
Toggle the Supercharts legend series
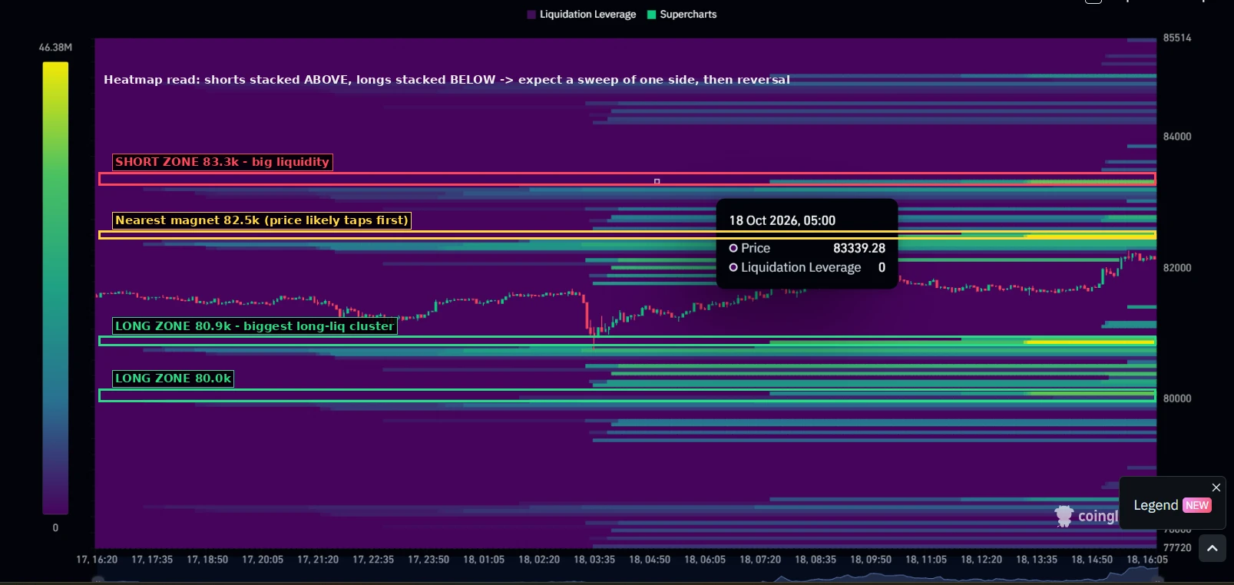682,15
